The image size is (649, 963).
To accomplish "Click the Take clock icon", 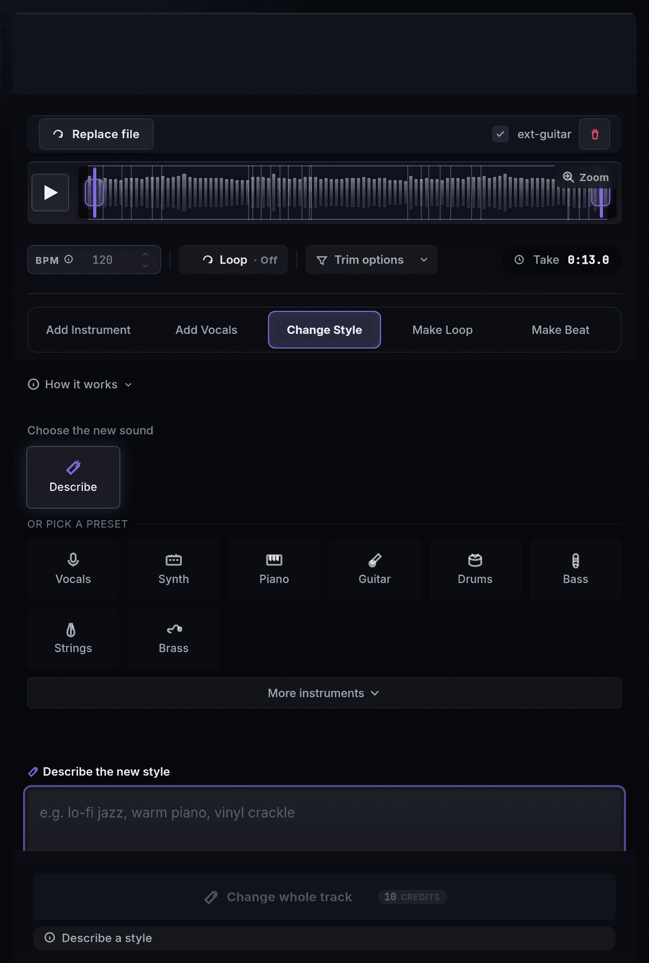I will click(519, 260).
